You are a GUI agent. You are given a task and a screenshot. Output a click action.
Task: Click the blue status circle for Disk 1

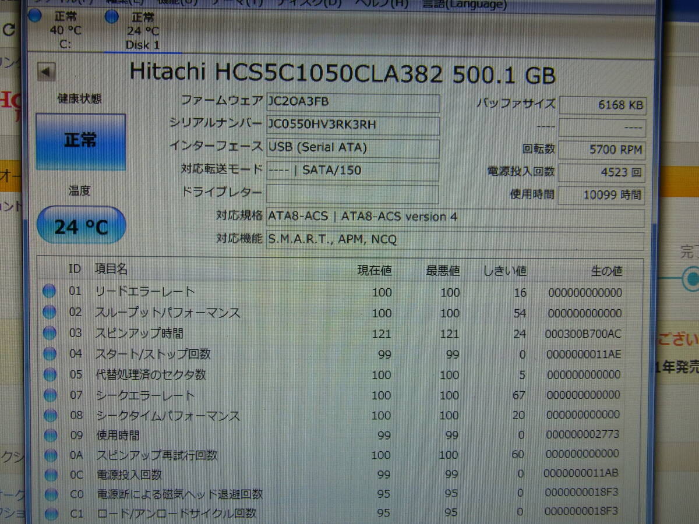112,16
